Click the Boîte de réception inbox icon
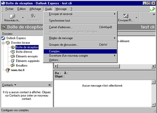The height and width of the screenshot is (113, 157). [x=13, y=47]
